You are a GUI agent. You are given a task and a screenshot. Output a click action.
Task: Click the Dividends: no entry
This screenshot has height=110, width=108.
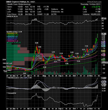57,12
